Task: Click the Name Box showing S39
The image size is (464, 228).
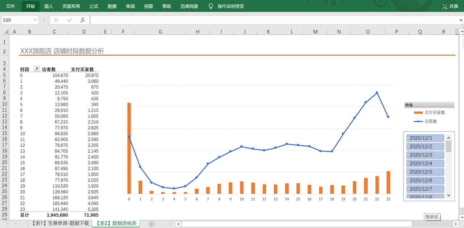Action: coord(17,20)
